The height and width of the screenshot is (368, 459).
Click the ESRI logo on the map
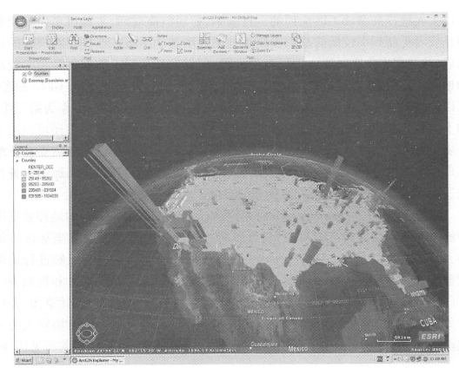coord(431,337)
